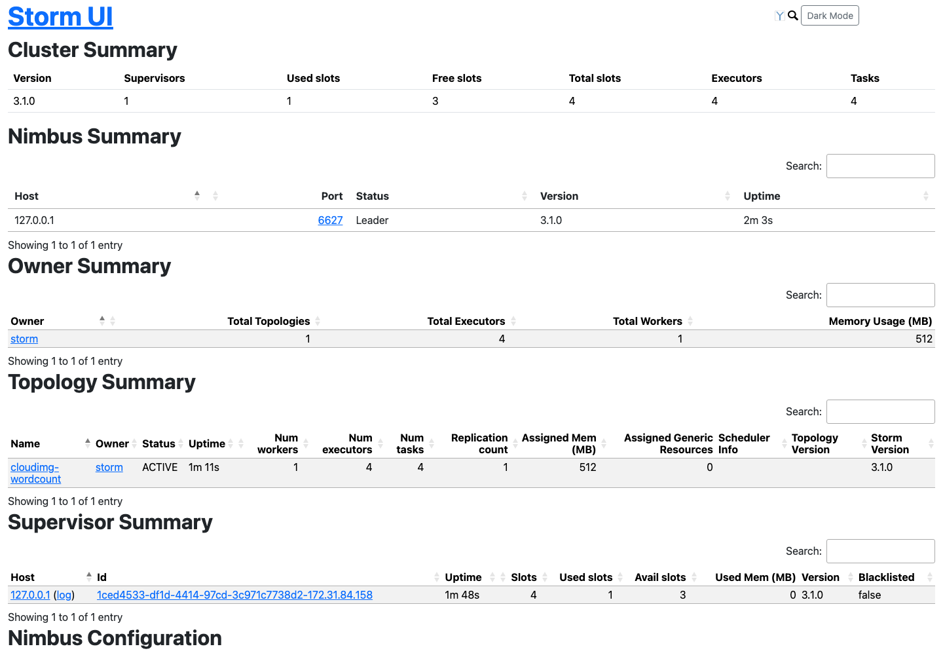Click sort arrows beside topology Status header
This screenshot has height=655, width=943.
[x=181, y=443]
